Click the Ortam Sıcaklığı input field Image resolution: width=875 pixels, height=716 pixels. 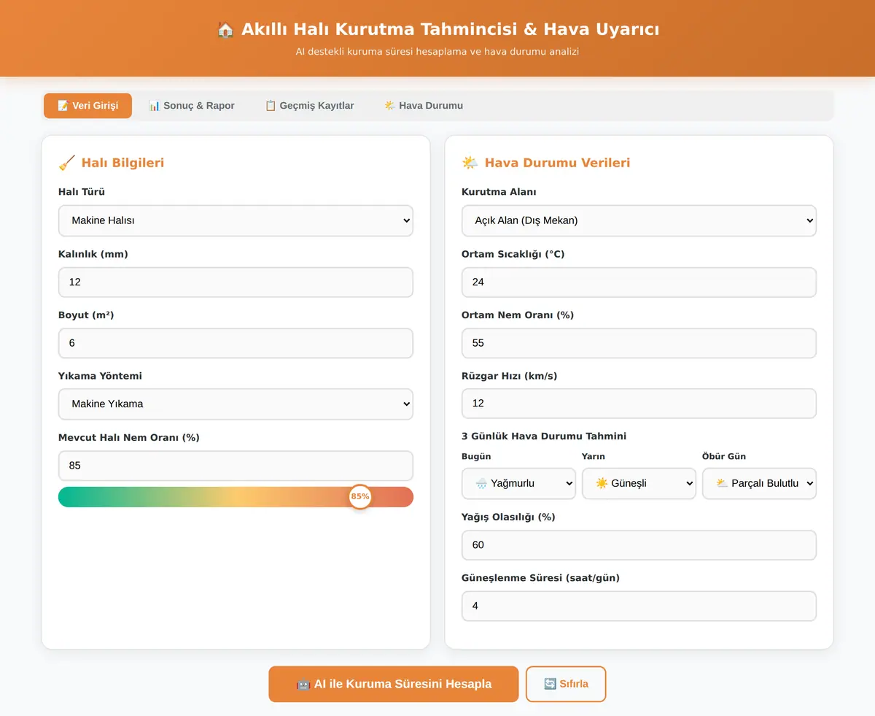[639, 282]
